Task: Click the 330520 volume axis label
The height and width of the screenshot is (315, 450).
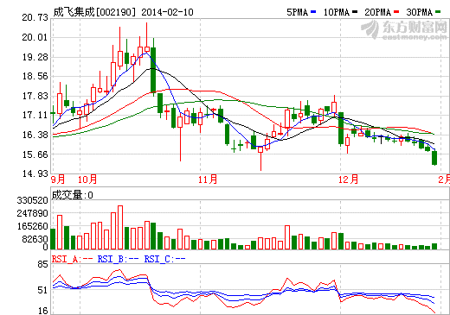Action: click(x=32, y=200)
